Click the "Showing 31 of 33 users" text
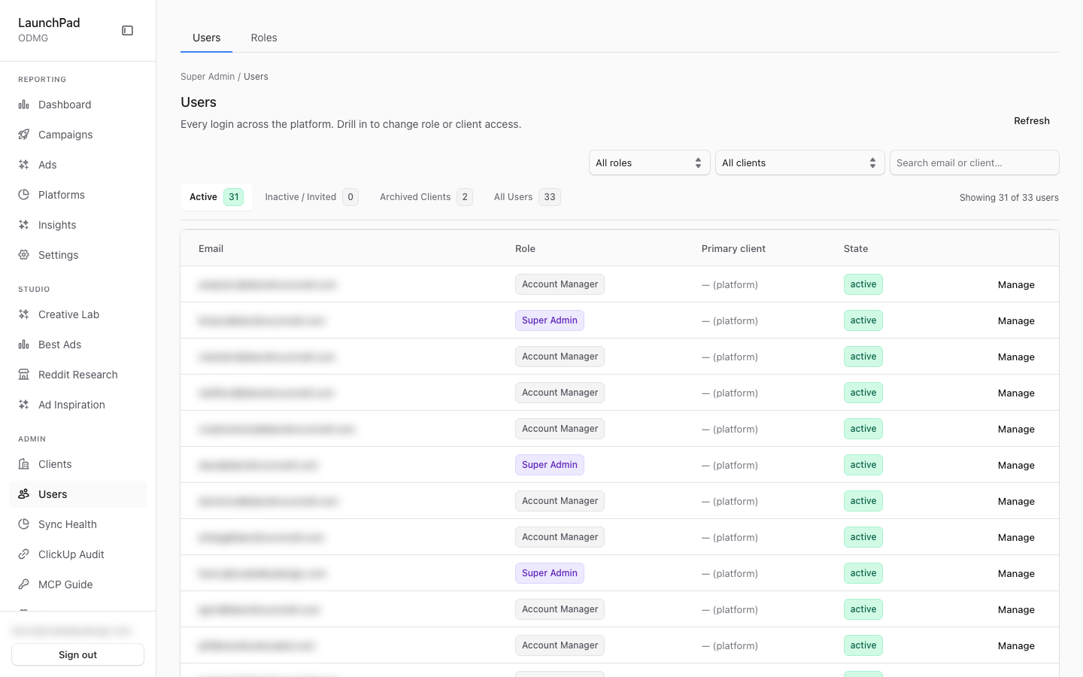1083x677 pixels. (x=1009, y=198)
